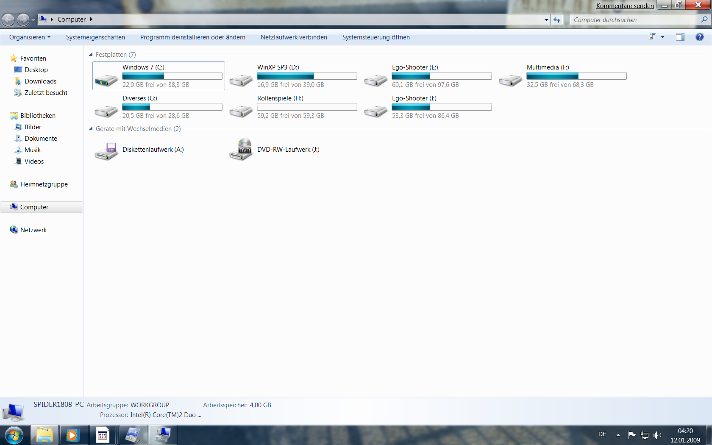Image resolution: width=712 pixels, height=445 pixels.
Task: Select Netzwerk in the navigation pane
Action: click(33, 230)
